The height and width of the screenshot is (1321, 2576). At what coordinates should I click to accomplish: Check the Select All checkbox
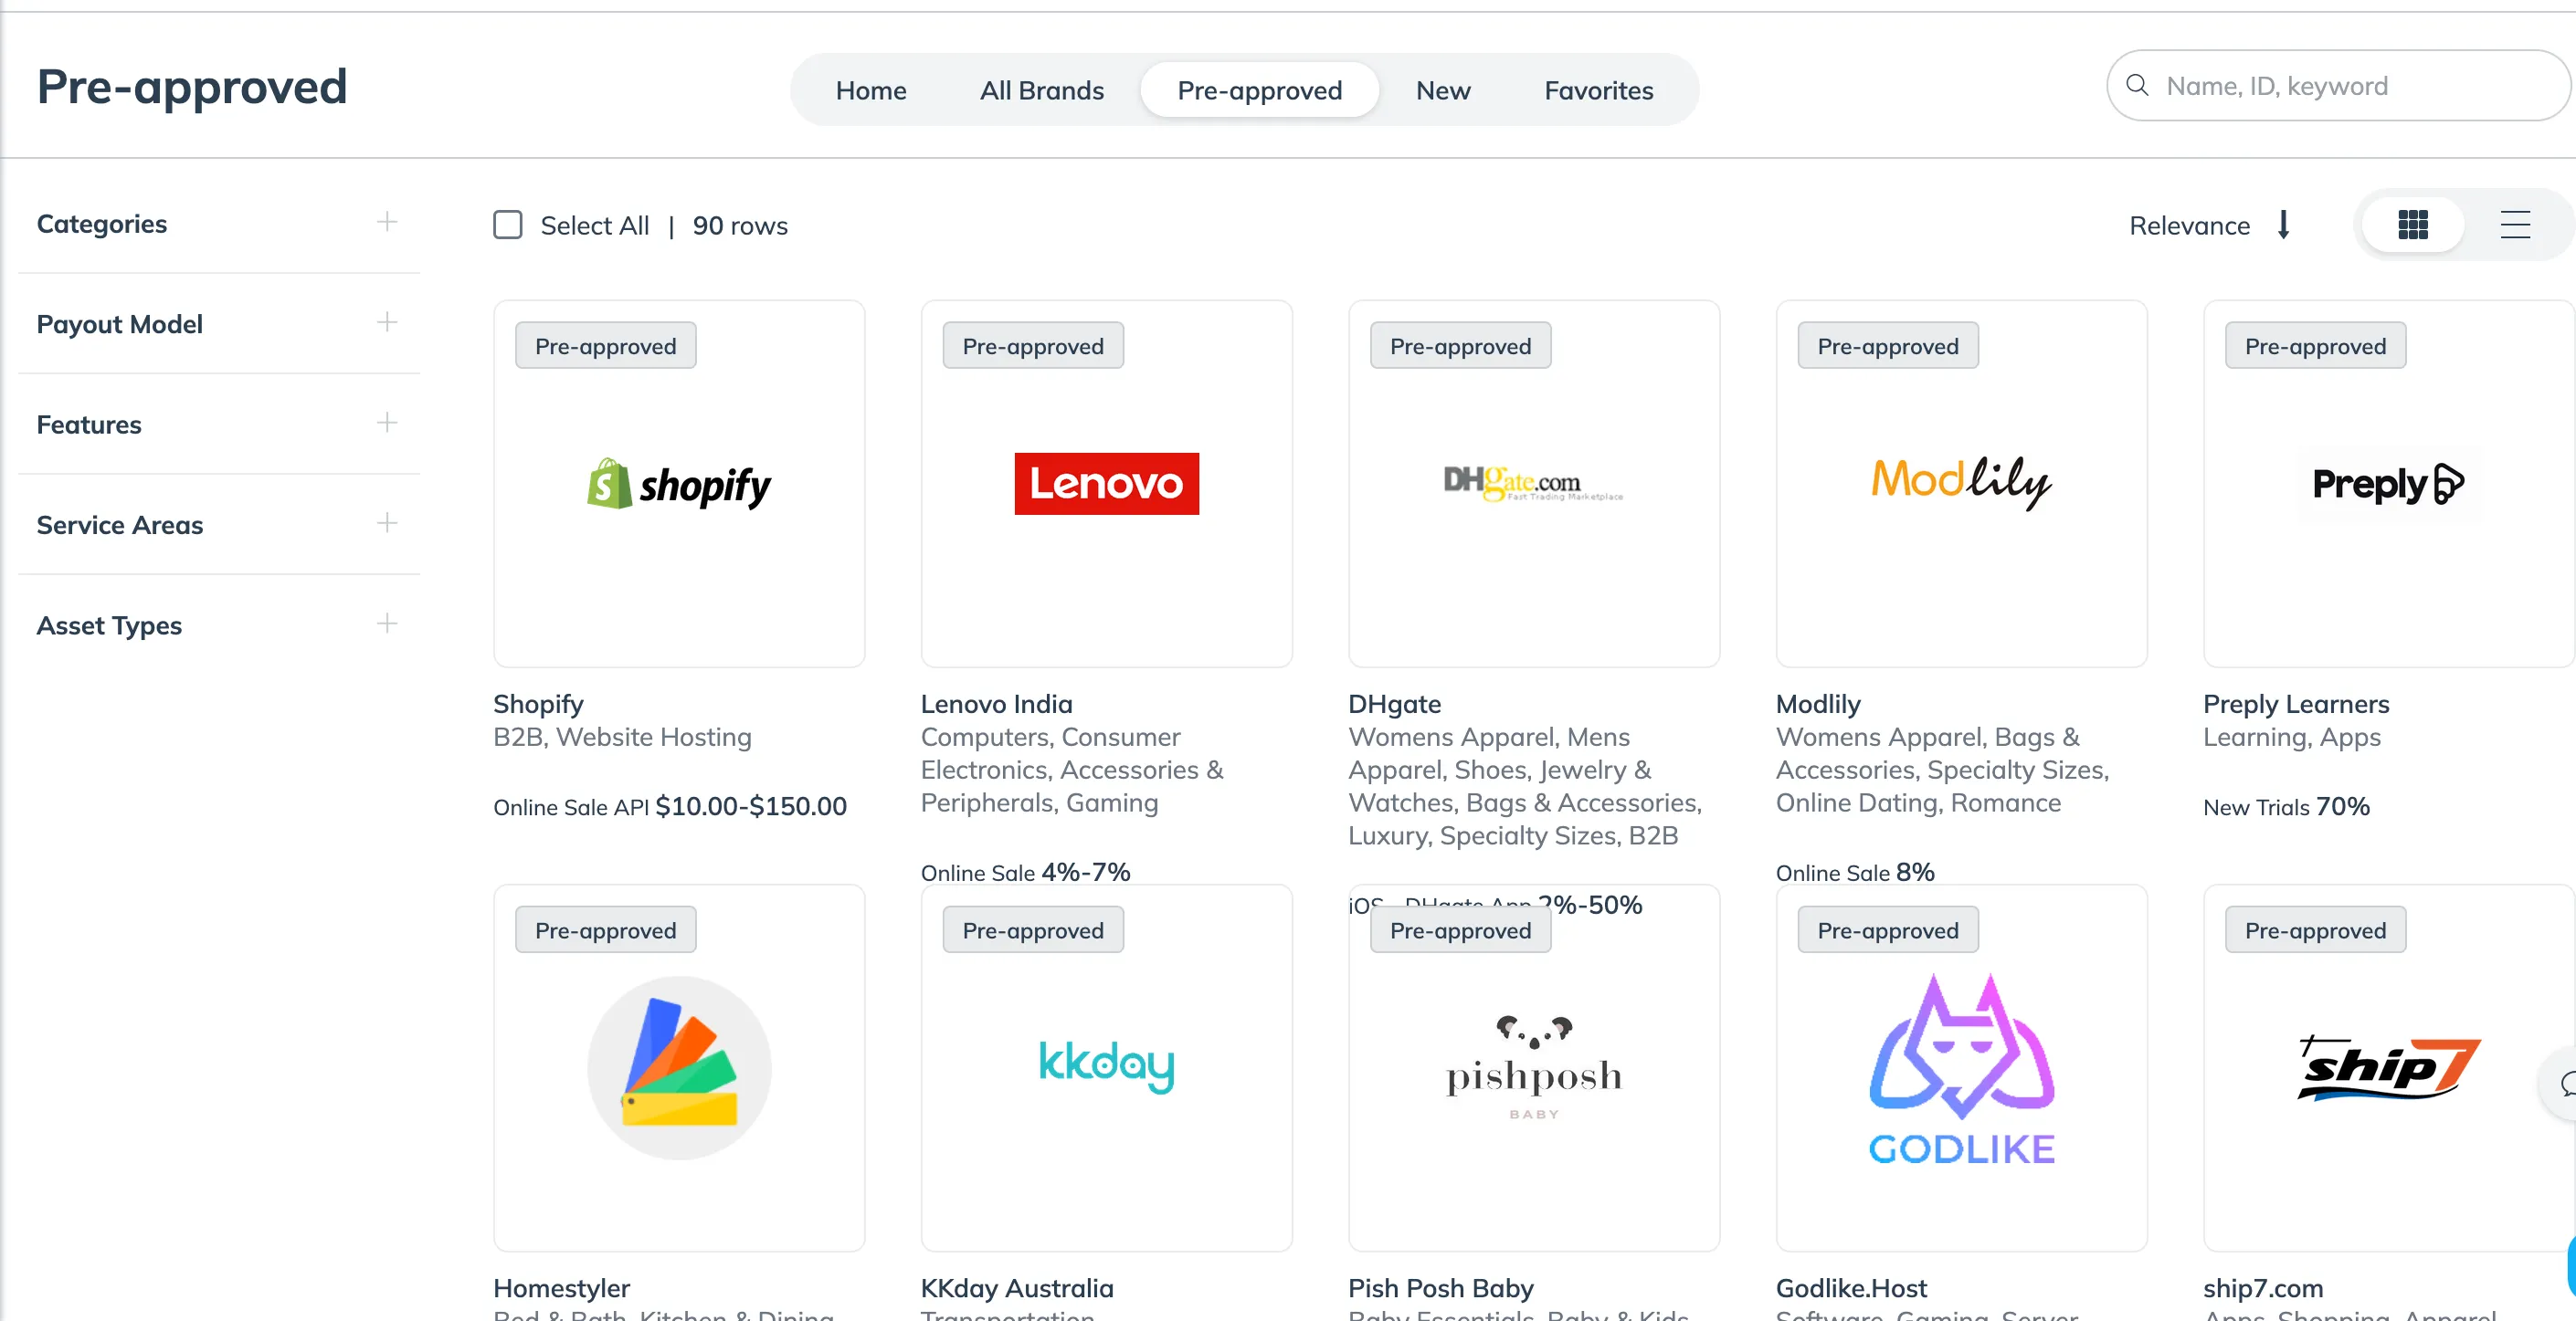coord(508,225)
